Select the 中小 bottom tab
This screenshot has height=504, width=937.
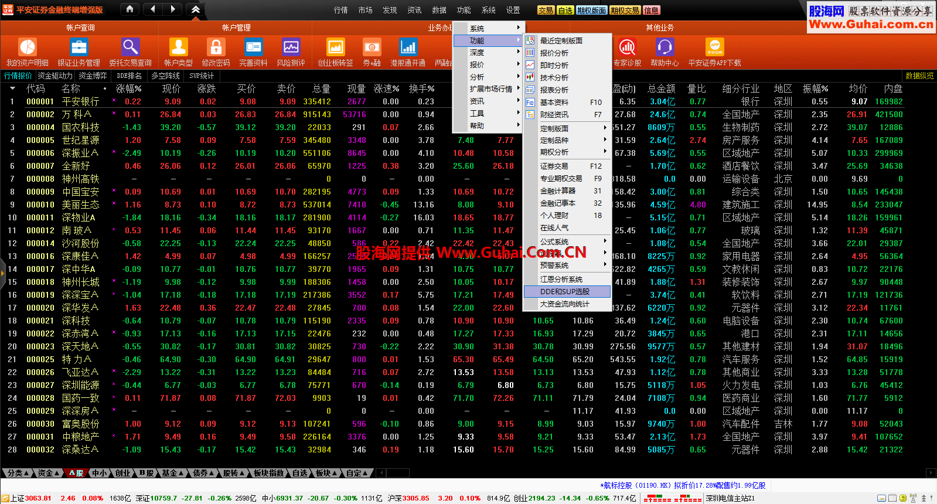click(100, 473)
